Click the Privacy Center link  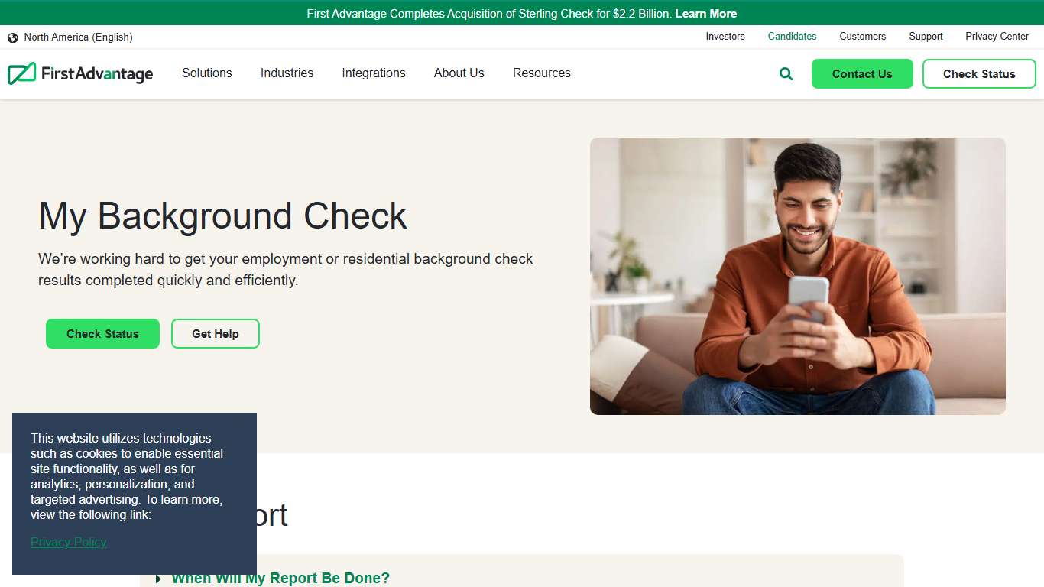(997, 36)
